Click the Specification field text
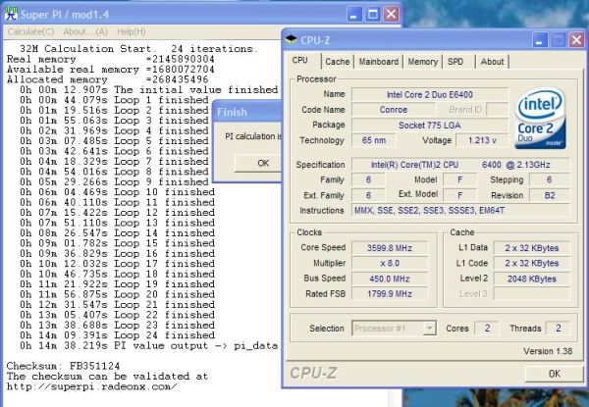This screenshot has width=589, height=407. pos(460,165)
